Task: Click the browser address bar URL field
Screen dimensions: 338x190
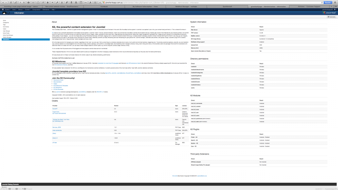Action: (x=213, y=3)
